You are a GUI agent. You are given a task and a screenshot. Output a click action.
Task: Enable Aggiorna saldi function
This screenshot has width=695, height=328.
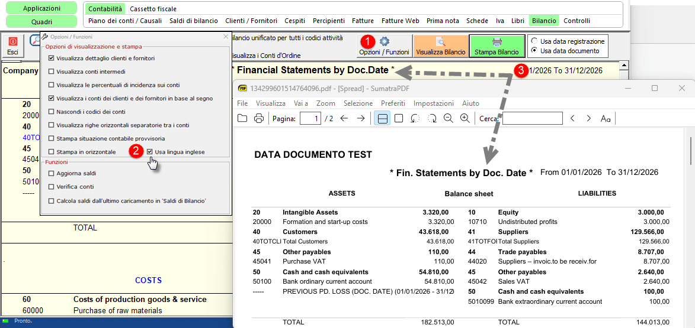[52, 173]
